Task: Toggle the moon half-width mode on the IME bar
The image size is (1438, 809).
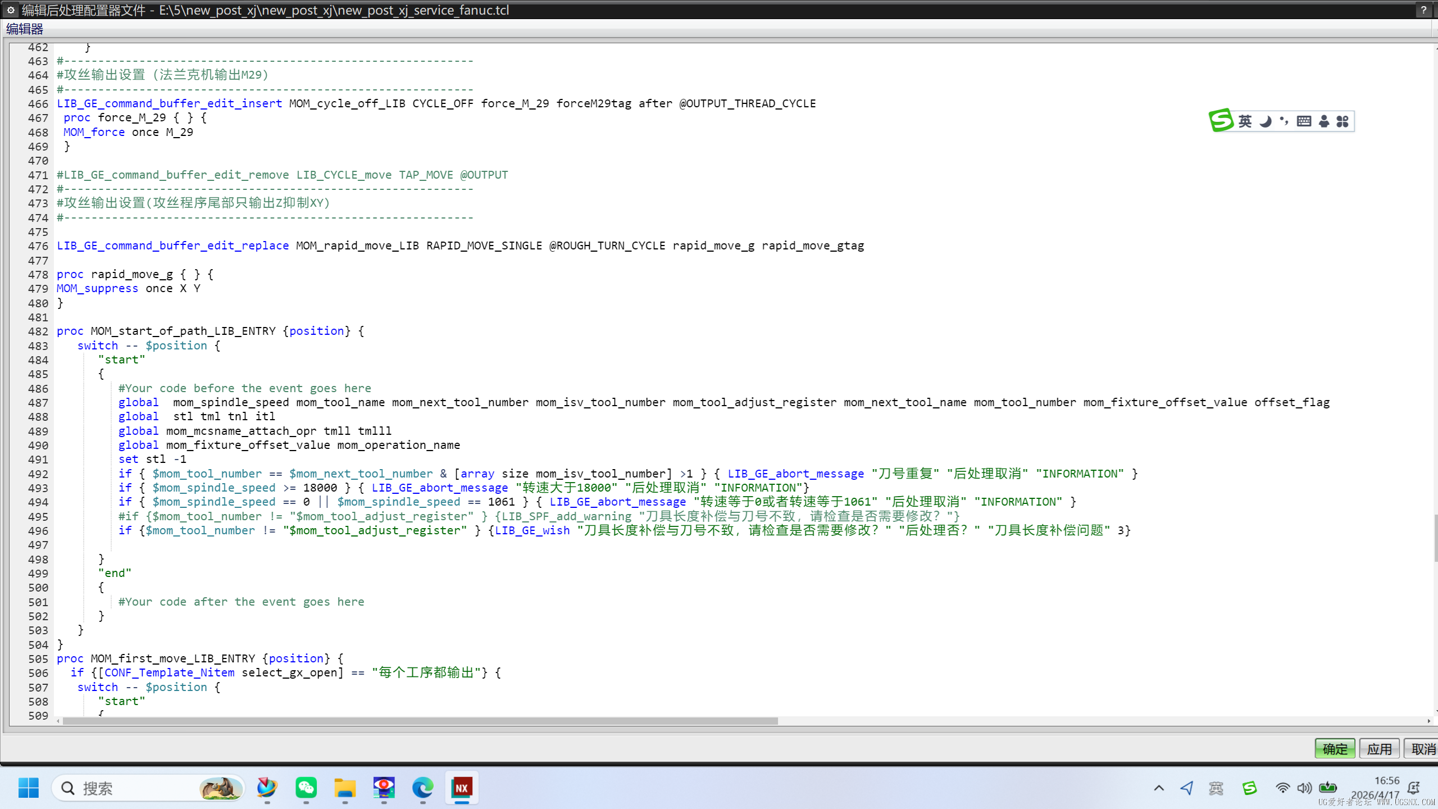Action: (1265, 121)
